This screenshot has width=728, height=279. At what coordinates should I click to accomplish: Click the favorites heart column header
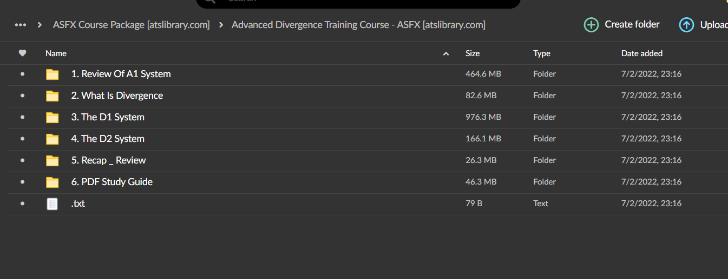click(x=22, y=53)
